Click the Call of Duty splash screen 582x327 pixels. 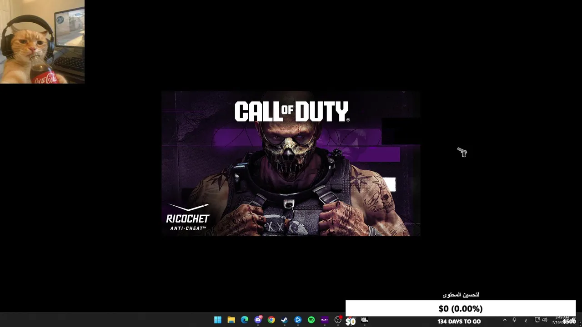click(291, 163)
